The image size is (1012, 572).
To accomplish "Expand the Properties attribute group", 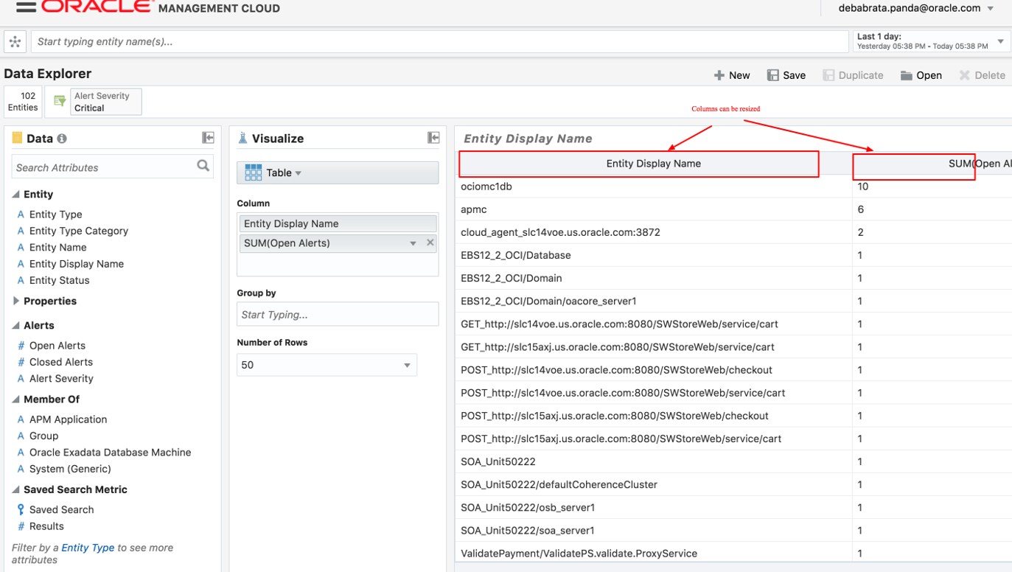I will [16, 301].
